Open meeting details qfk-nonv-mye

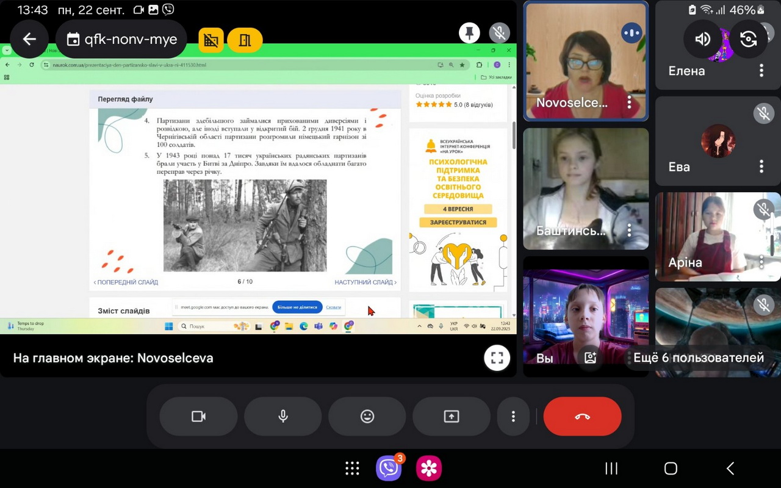121,40
